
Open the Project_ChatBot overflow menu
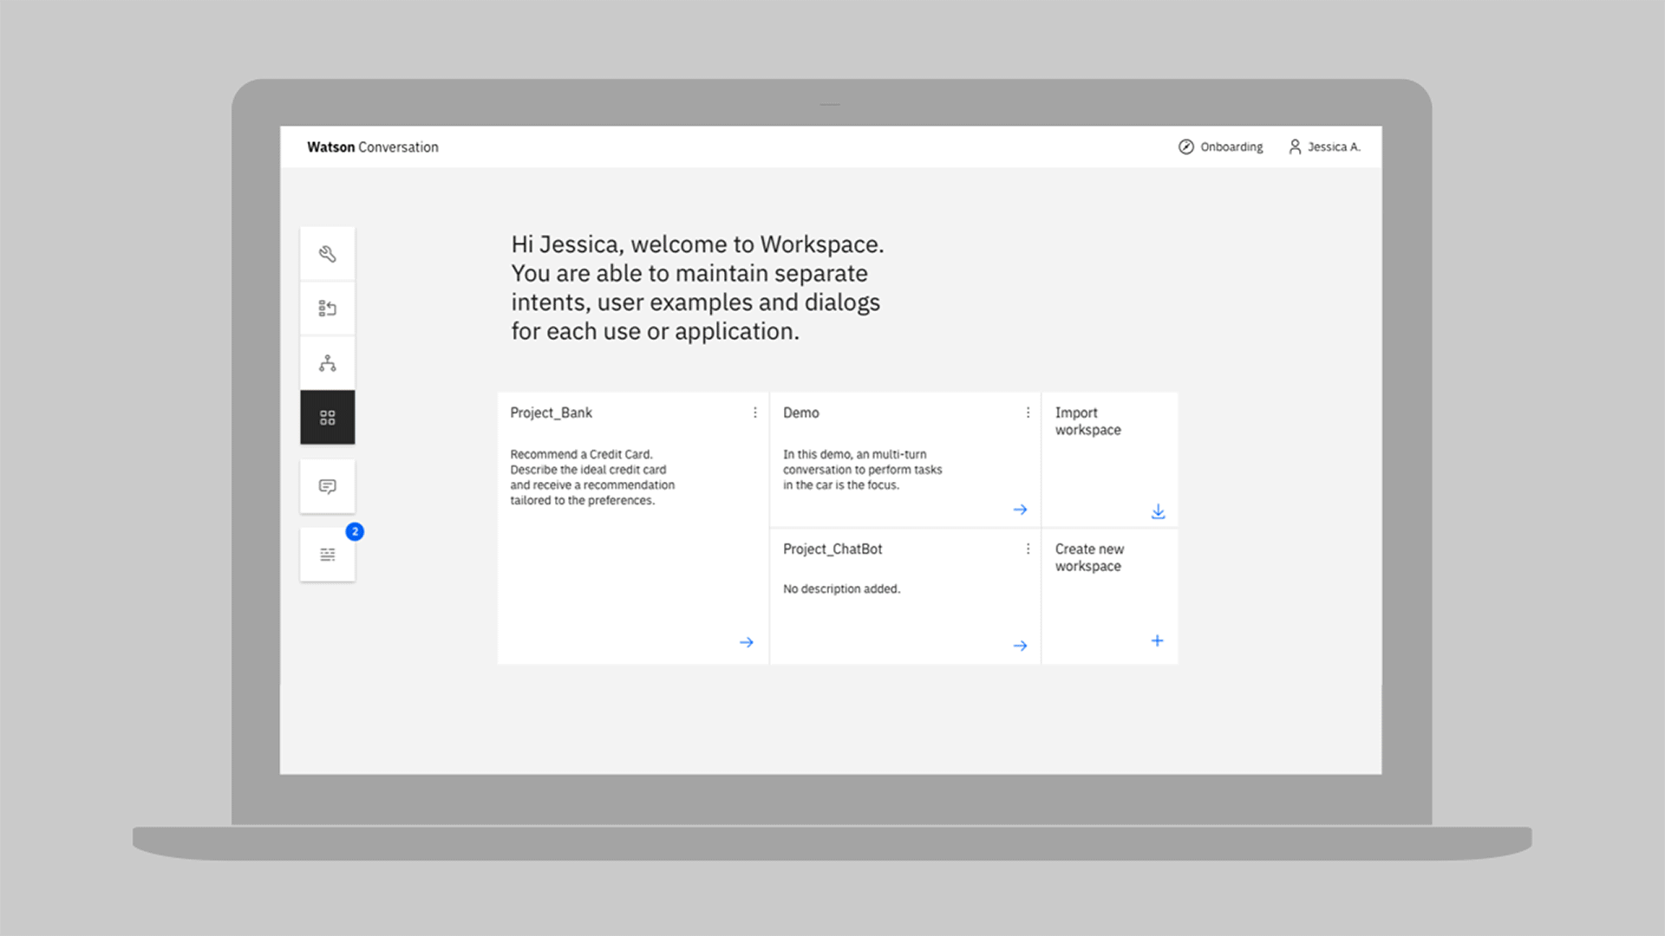pyautogui.click(x=1028, y=549)
